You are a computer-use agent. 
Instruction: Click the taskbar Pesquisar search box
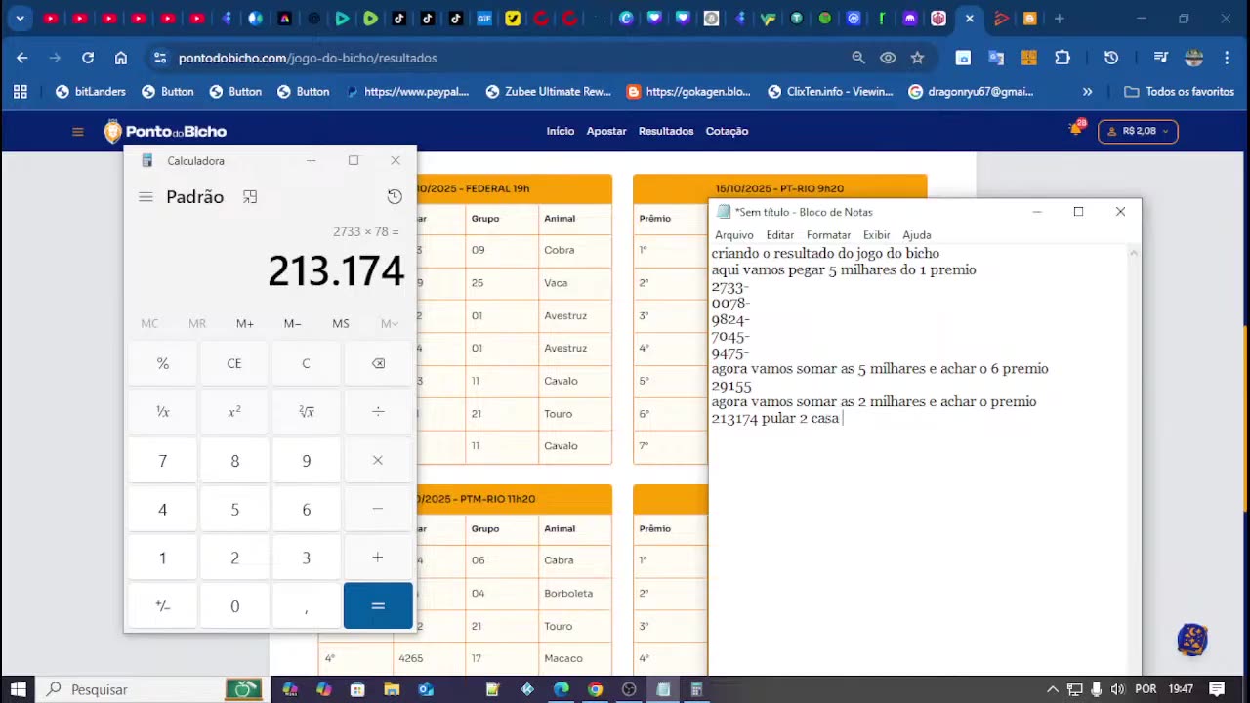(152, 689)
